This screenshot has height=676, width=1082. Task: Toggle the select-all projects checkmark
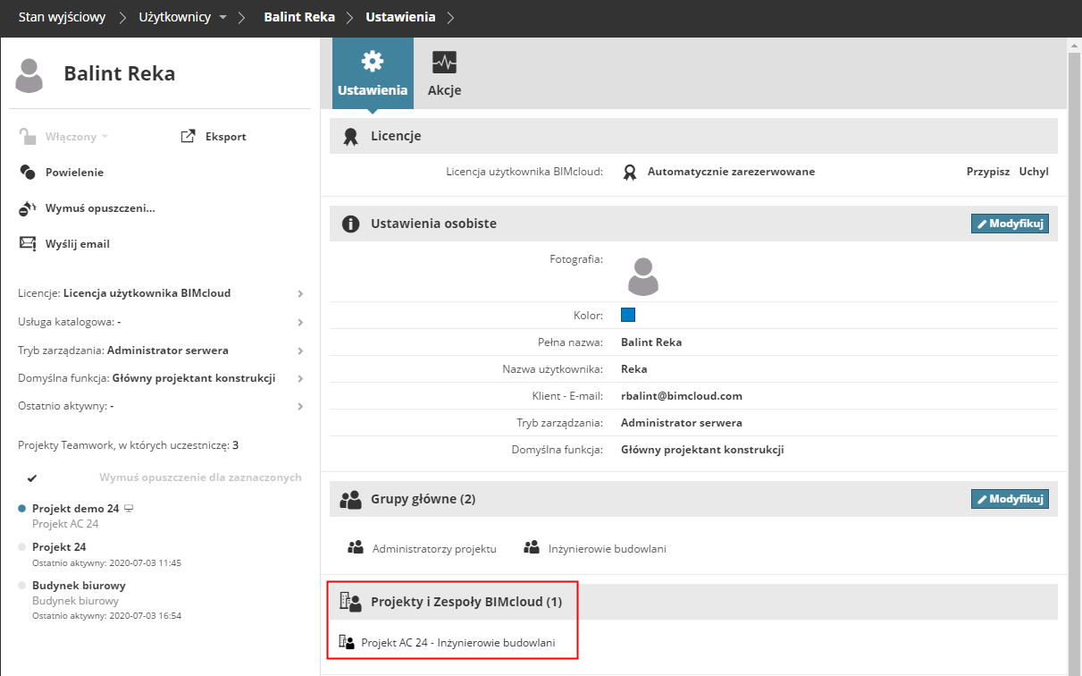(32, 477)
